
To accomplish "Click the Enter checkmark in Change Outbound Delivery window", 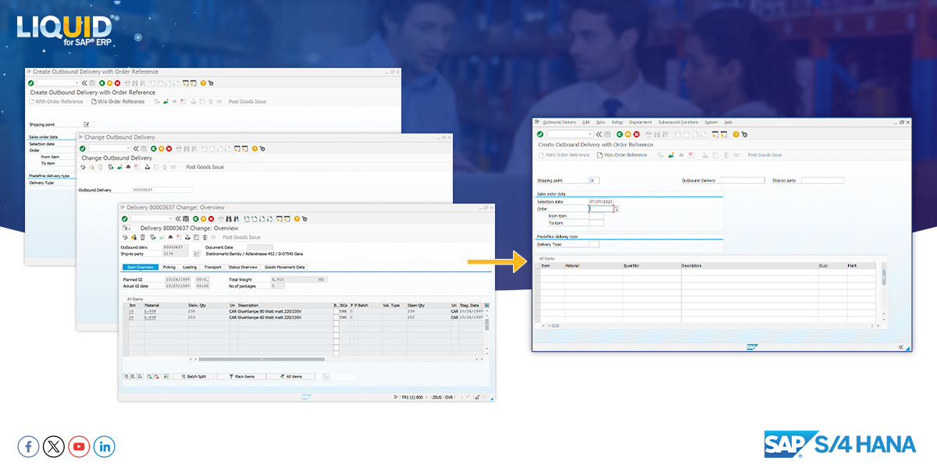I will [x=83, y=148].
